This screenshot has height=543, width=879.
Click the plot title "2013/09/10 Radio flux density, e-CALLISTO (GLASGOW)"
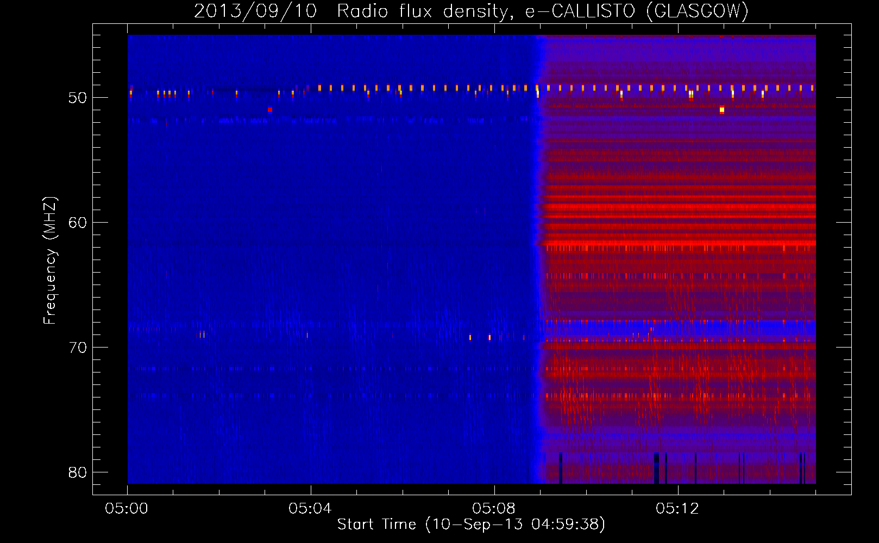click(x=472, y=11)
